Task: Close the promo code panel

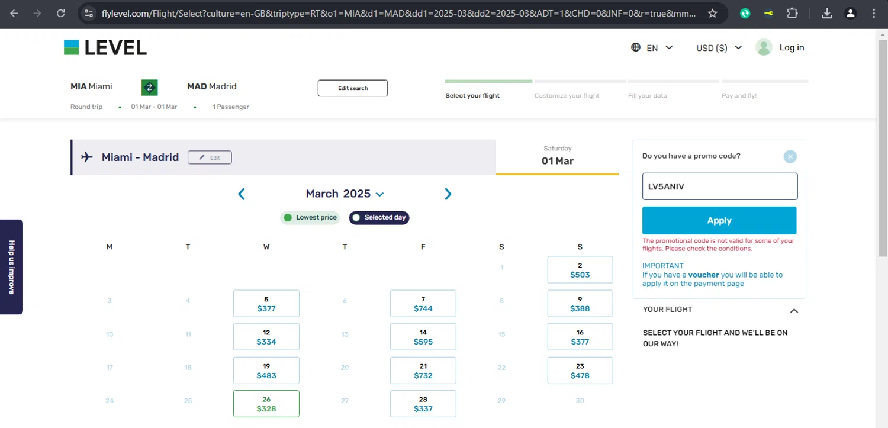Action: coord(790,156)
